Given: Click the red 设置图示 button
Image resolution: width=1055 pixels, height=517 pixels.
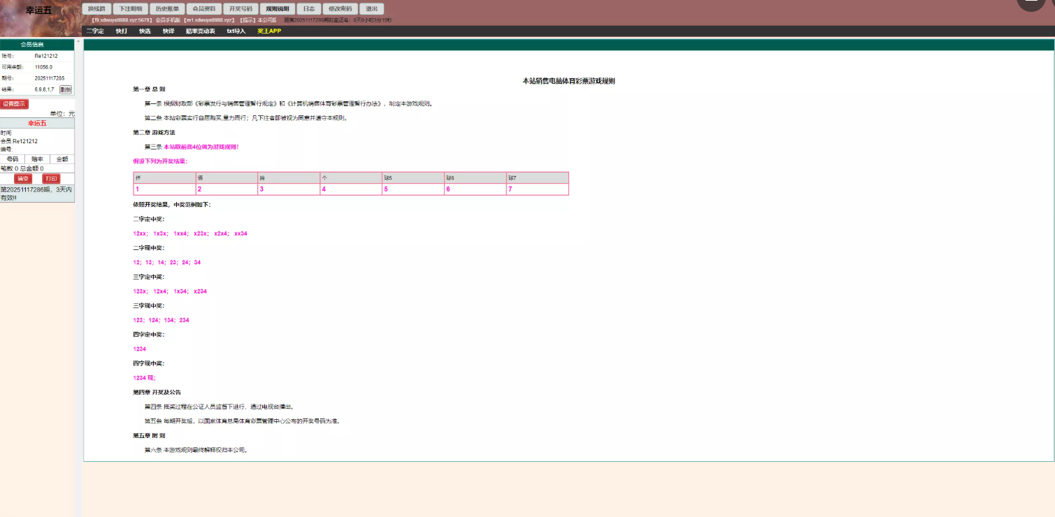Looking at the screenshot, I should (x=14, y=104).
